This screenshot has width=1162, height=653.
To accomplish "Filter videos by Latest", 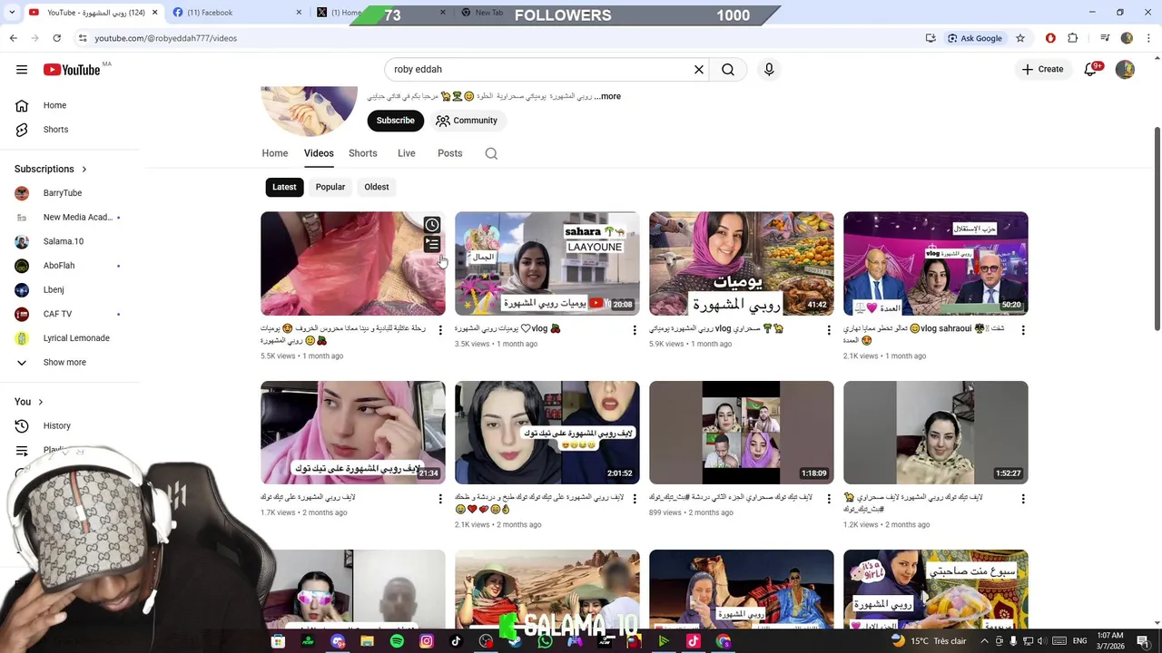I will pyautogui.click(x=284, y=187).
